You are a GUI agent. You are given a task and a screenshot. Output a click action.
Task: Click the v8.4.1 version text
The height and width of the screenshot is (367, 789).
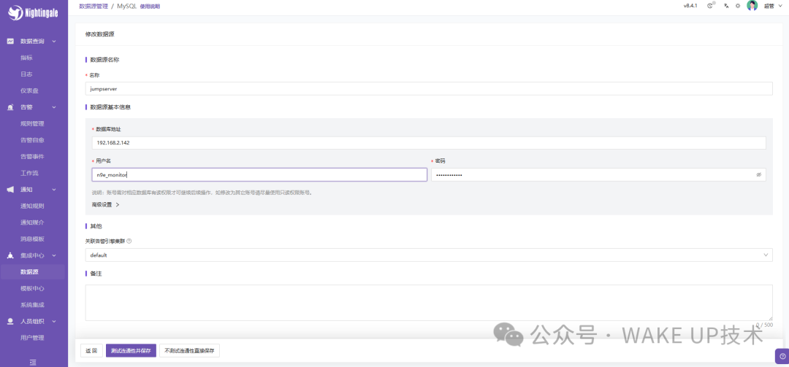(x=690, y=6)
